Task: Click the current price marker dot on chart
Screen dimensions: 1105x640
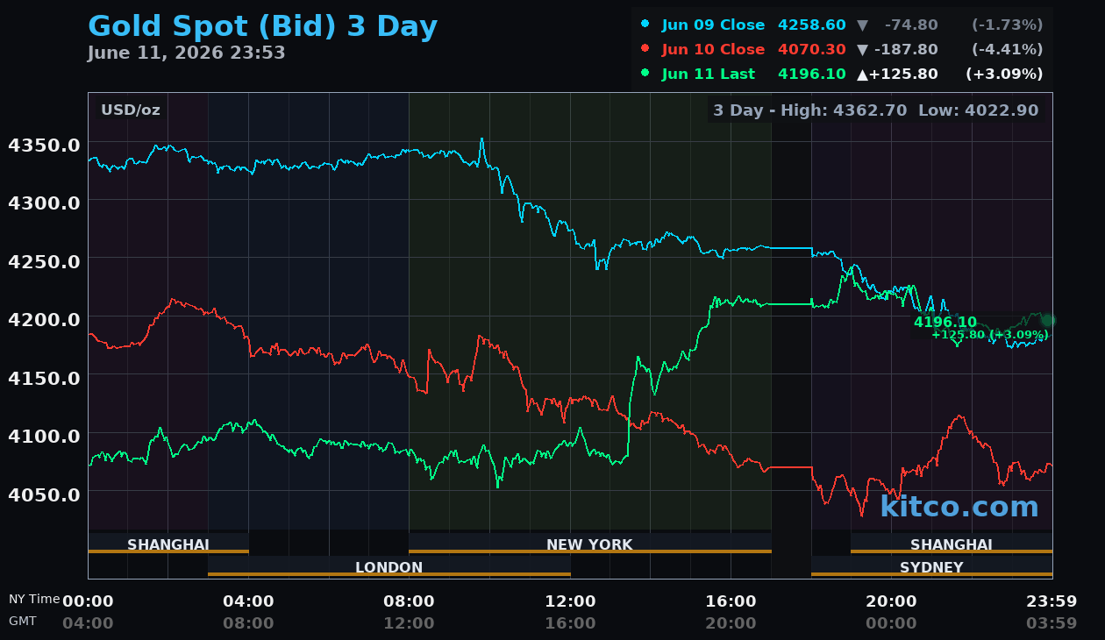Action: tap(1047, 320)
